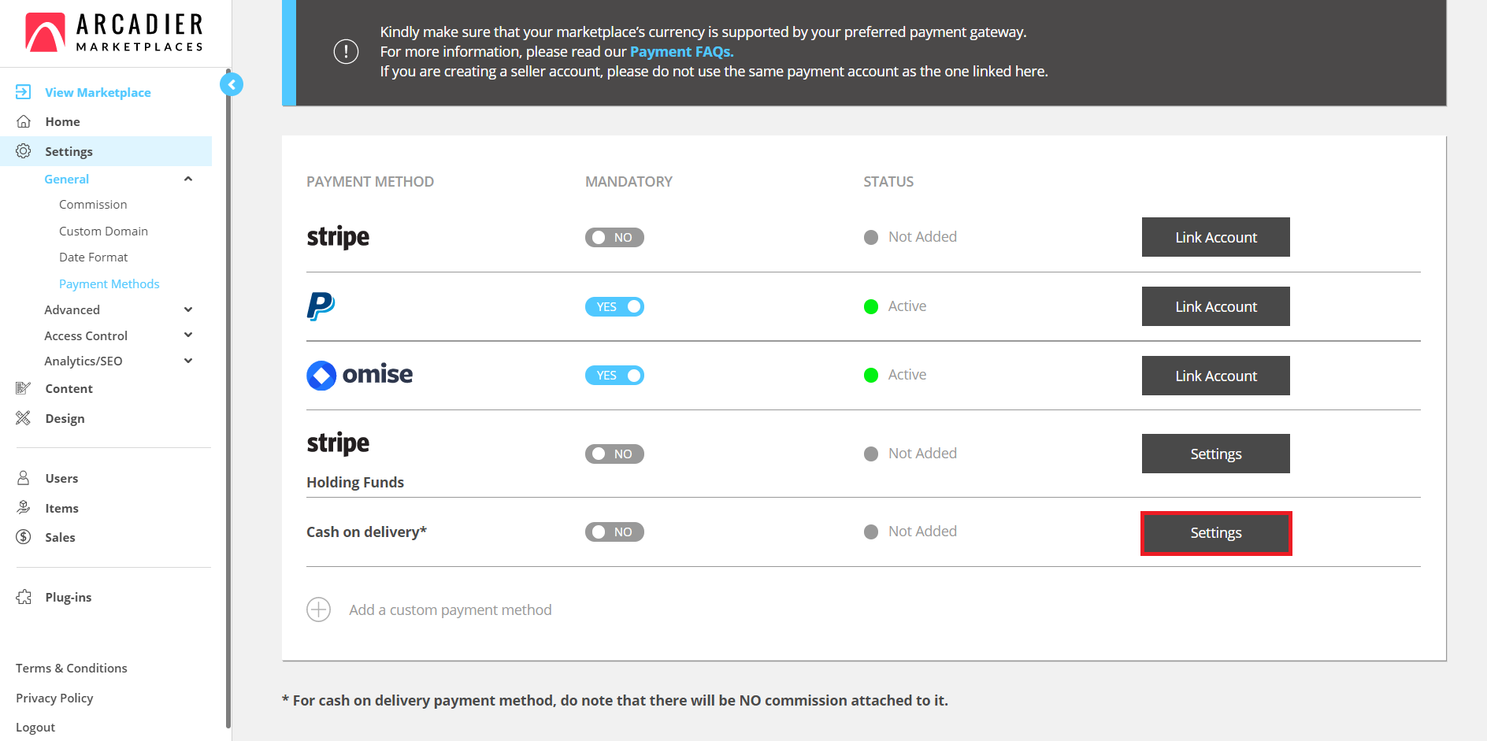Click the Plug-ins puzzle piece icon

tap(24, 597)
